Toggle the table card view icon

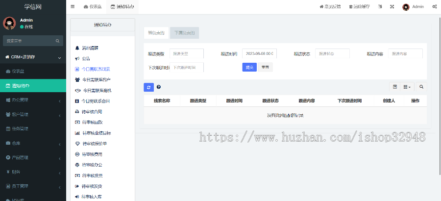[x=395, y=87]
